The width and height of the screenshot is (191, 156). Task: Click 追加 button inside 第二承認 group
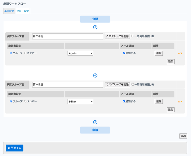pyautogui.click(x=171, y=61)
